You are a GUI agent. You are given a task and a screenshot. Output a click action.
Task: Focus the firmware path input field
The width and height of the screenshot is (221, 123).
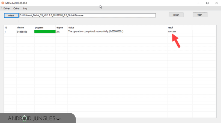click(x=87, y=15)
